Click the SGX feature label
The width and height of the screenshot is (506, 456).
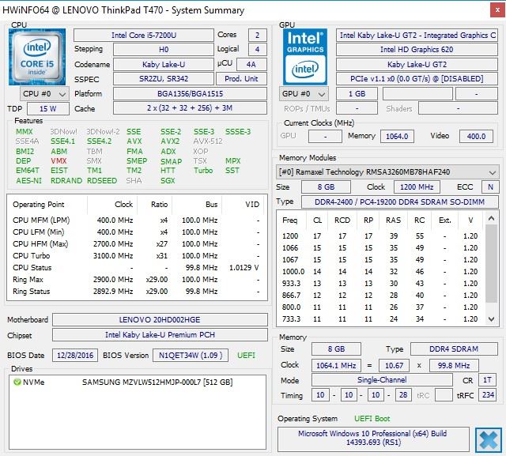[168, 181]
